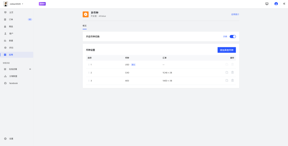Click the USD currency cell
This screenshot has height=146, width=288.
coord(127,65)
